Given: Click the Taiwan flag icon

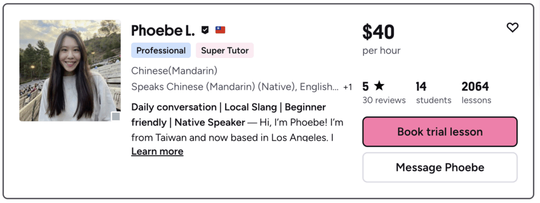Looking at the screenshot, I should 220,30.
